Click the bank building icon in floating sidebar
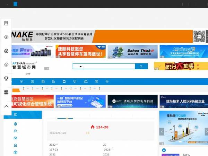 pos(6,92)
